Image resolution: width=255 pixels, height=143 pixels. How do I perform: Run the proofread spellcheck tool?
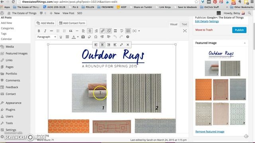coord(122,31)
